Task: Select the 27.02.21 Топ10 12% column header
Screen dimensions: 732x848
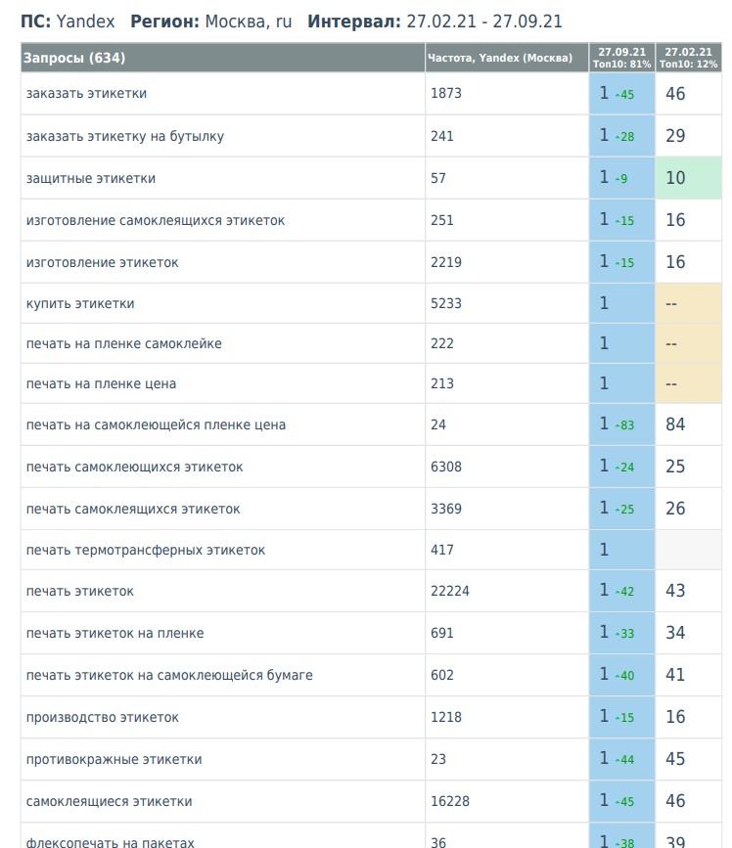Action: pos(688,58)
